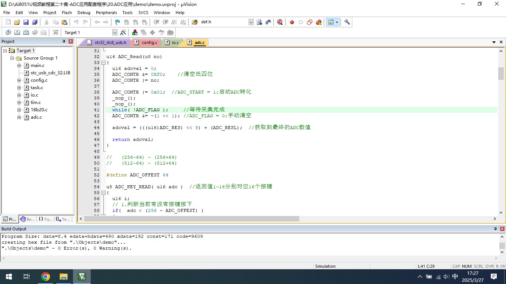Insert a bookmark with the flag icon

tap(117, 22)
